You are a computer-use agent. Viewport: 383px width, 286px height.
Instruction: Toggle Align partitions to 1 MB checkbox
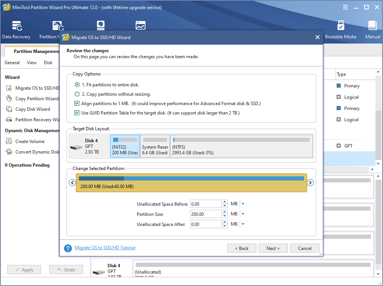click(x=77, y=103)
